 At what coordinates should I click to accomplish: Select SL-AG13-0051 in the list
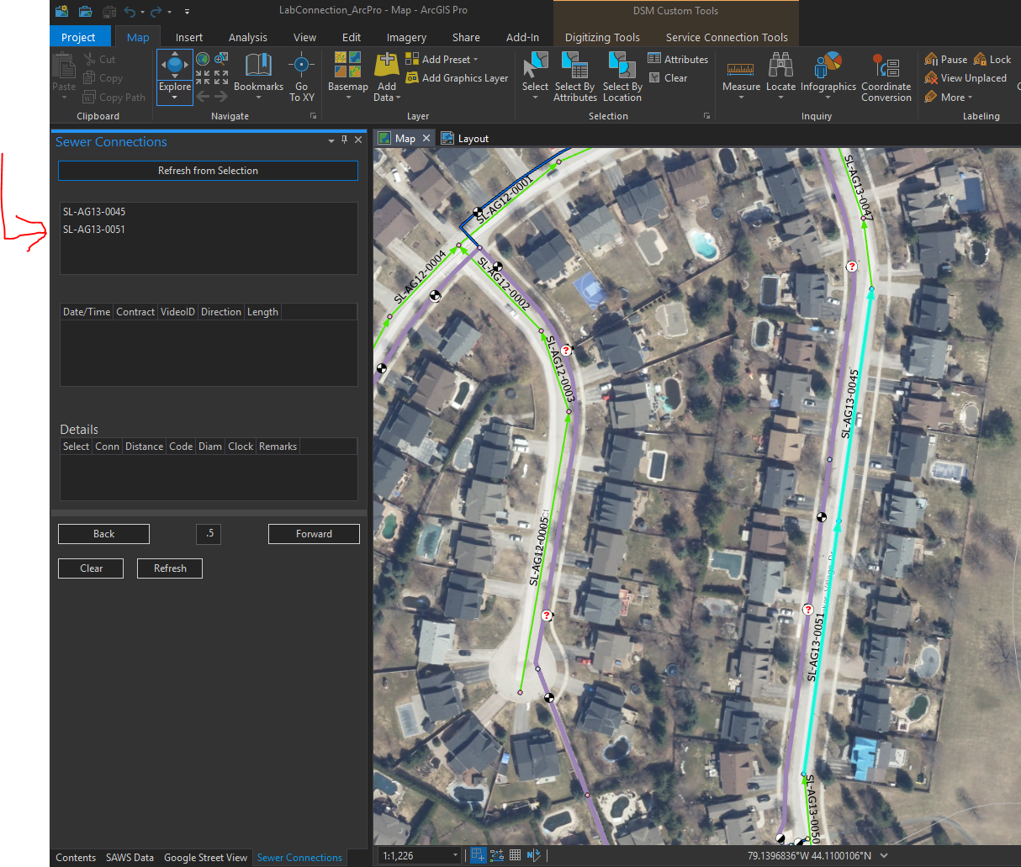(x=94, y=230)
